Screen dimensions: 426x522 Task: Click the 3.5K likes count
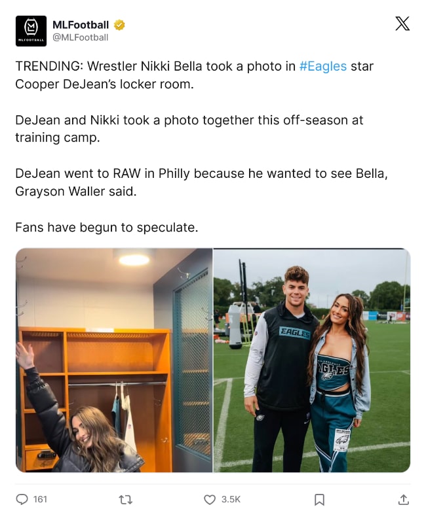tap(231, 499)
